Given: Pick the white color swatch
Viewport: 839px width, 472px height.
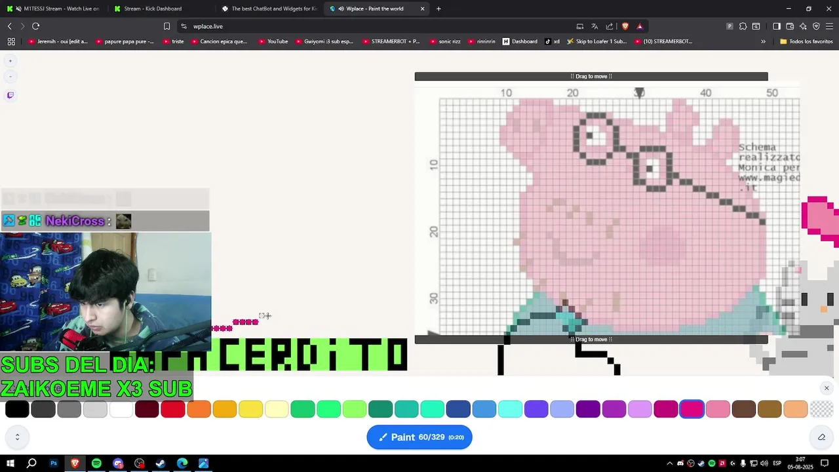Looking at the screenshot, I should click(x=121, y=409).
